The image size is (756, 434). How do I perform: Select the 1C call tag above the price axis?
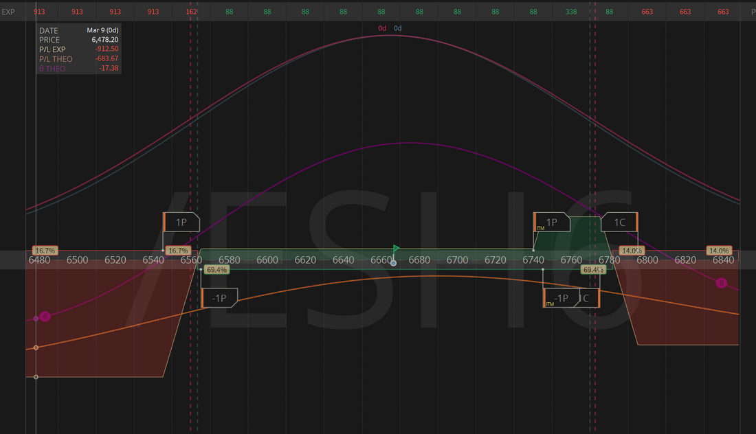click(619, 222)
